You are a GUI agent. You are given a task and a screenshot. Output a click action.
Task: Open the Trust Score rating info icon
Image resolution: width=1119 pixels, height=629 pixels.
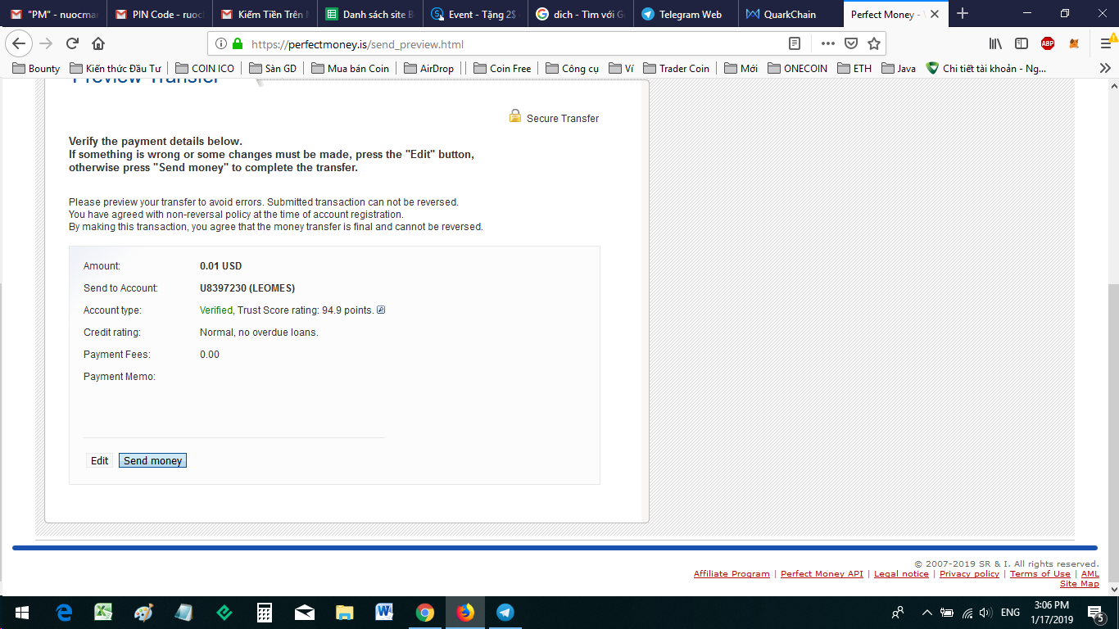381,310
